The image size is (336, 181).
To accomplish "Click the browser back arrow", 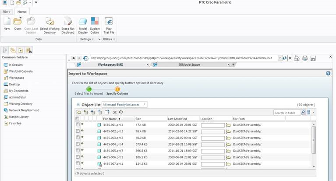I will (x=74, y=58).
